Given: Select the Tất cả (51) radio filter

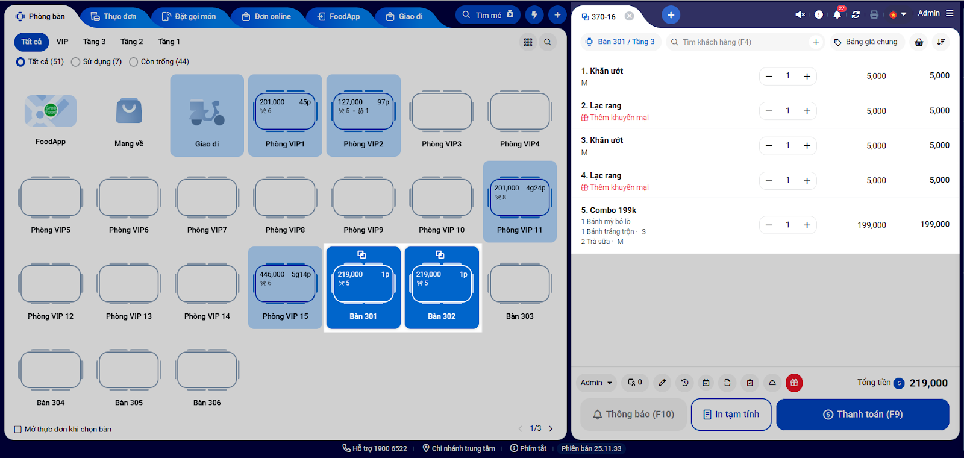Looking at the screenshot, I should pos(20,62).
